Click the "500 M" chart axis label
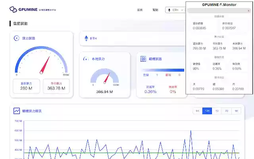The width and height of the screenshot is (254, 159). coord(18,140)
